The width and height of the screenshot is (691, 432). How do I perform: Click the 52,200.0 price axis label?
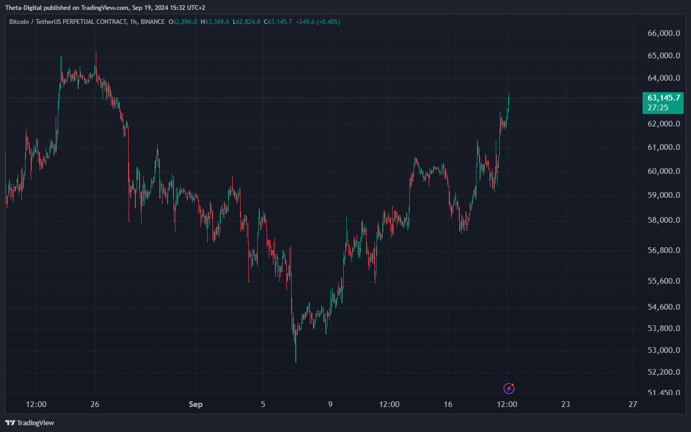click(x=663, y=372)
